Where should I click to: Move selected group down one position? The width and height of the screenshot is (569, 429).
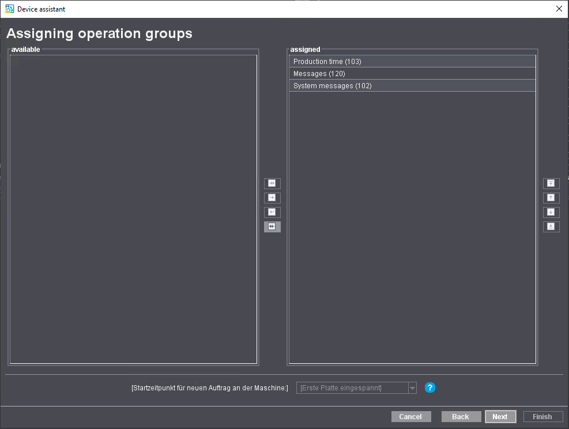tap(551, 212)
